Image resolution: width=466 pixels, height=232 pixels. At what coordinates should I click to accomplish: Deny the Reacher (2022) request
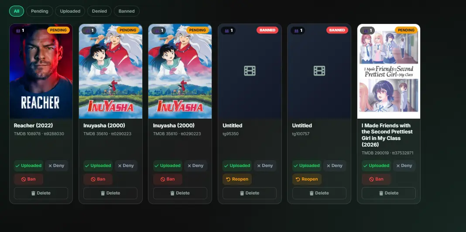[x=56, y=166]
